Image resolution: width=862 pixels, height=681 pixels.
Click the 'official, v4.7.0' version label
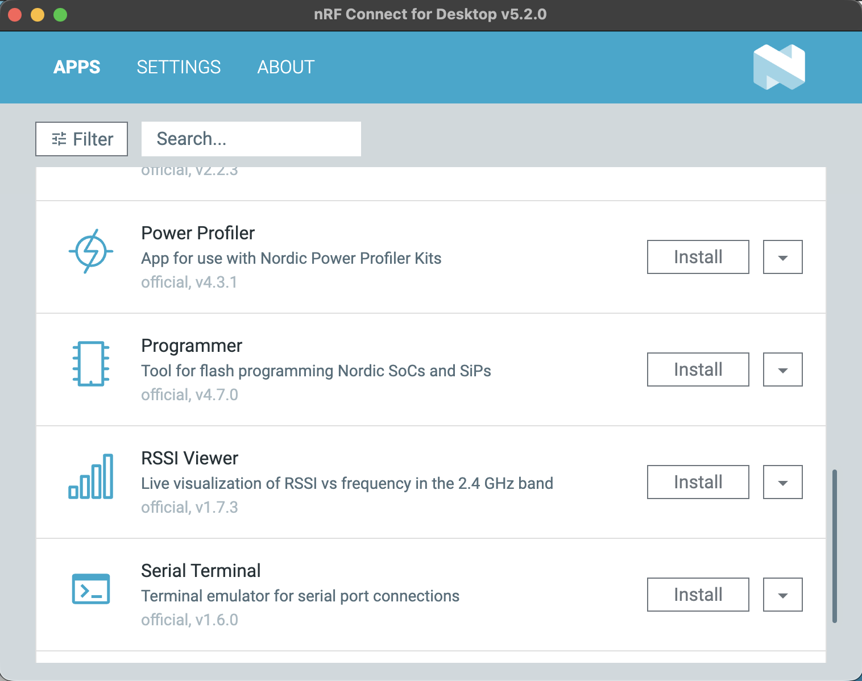pos(190,395)
